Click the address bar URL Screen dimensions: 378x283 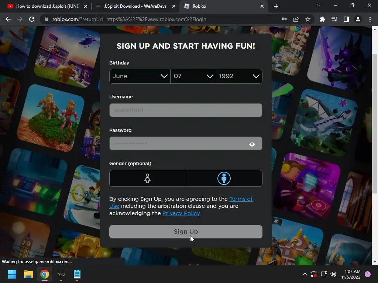129,19
